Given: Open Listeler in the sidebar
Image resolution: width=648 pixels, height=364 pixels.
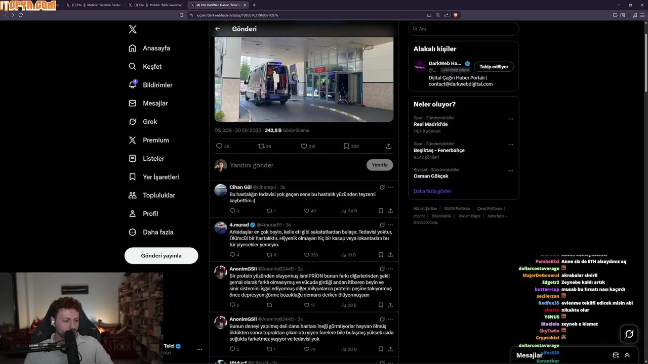Looking at the screenshot, I should click(146, 158).
